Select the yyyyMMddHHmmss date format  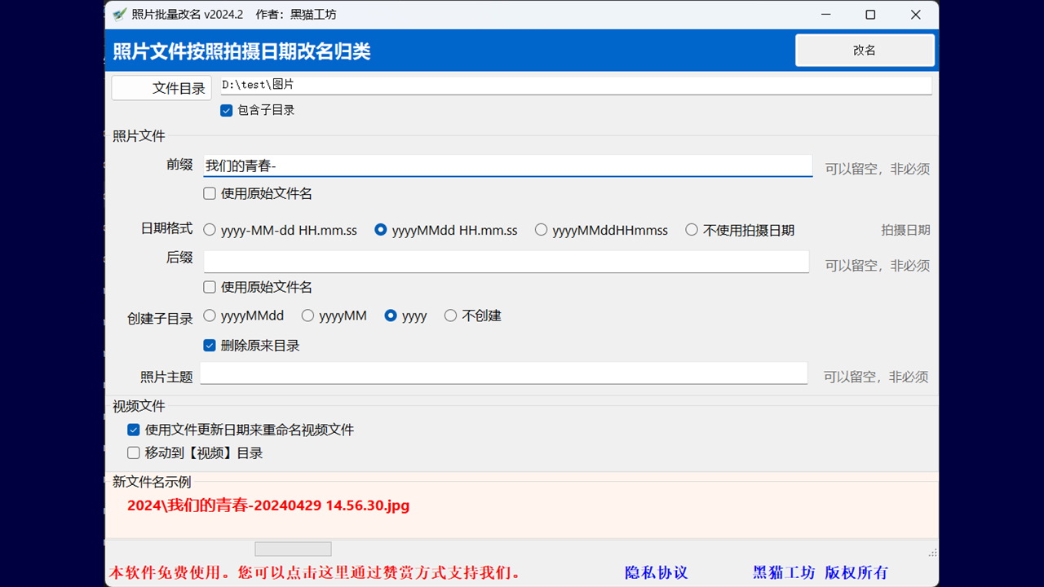point(541,230)
